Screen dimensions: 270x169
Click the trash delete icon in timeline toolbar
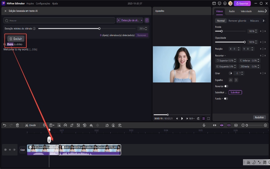[x=17, y=125]
